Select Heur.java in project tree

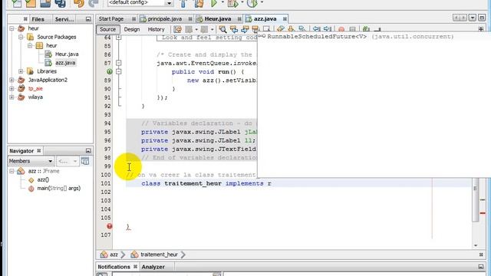coord(67,54)
